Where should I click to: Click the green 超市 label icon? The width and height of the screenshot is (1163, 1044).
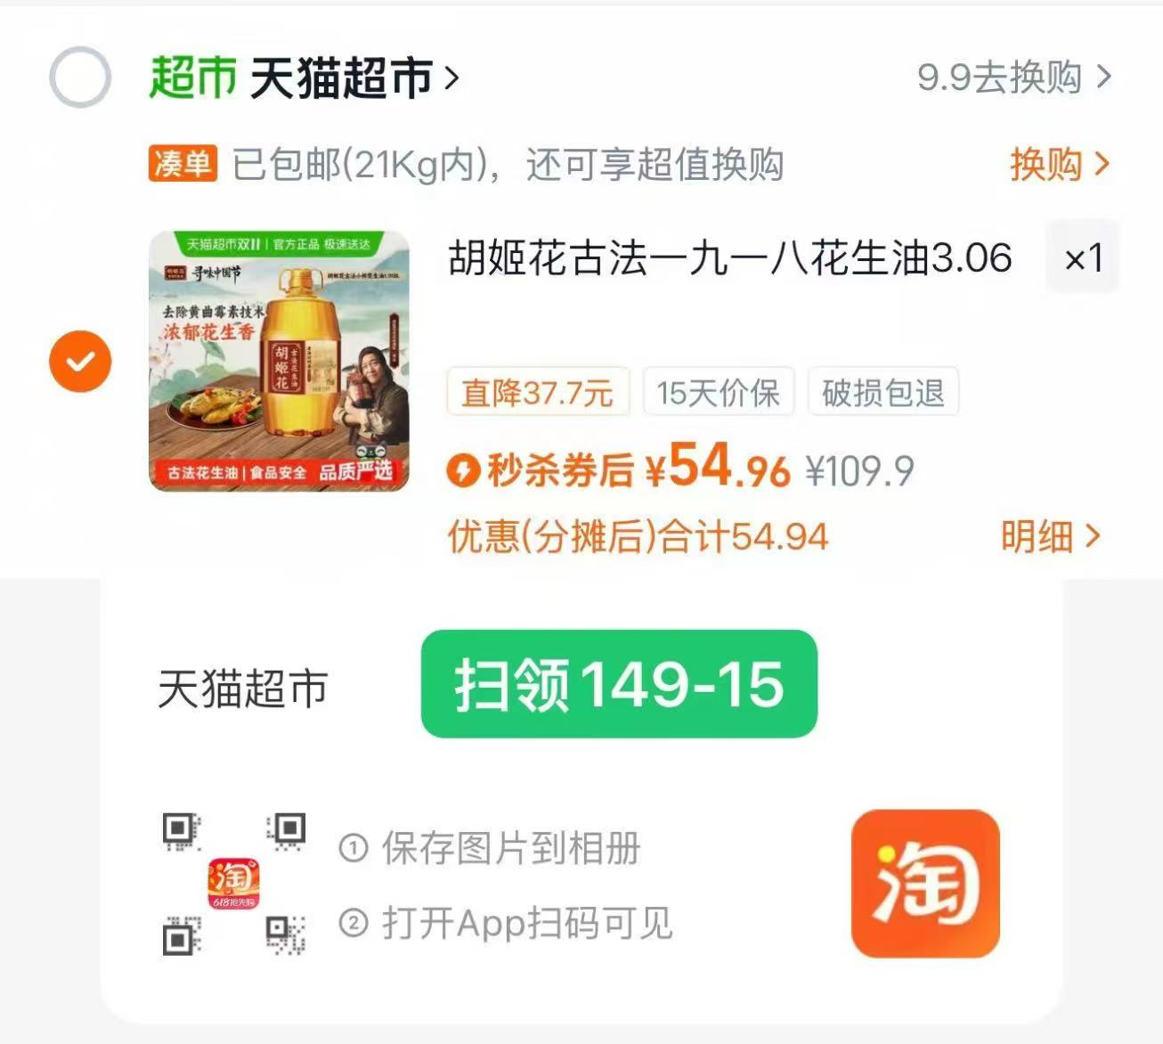(x=193, y=77)
